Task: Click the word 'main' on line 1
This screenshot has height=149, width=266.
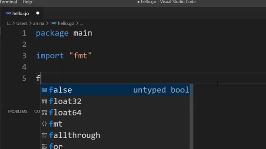Action: pyautogui.click(x=83, y=33)
